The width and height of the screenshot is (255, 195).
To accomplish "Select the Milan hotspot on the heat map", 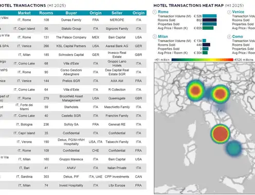I will coord(195,90).
